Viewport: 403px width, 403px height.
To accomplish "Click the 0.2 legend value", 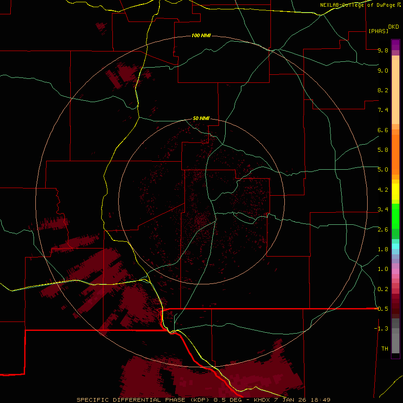I will coord(383,289).
